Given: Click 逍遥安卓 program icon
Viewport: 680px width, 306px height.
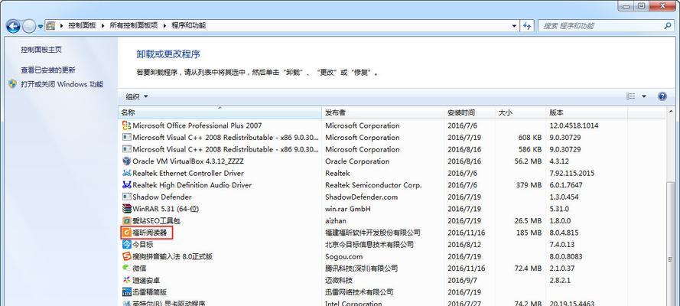Looking at the screenshot, I should click(x=127, y=281).
